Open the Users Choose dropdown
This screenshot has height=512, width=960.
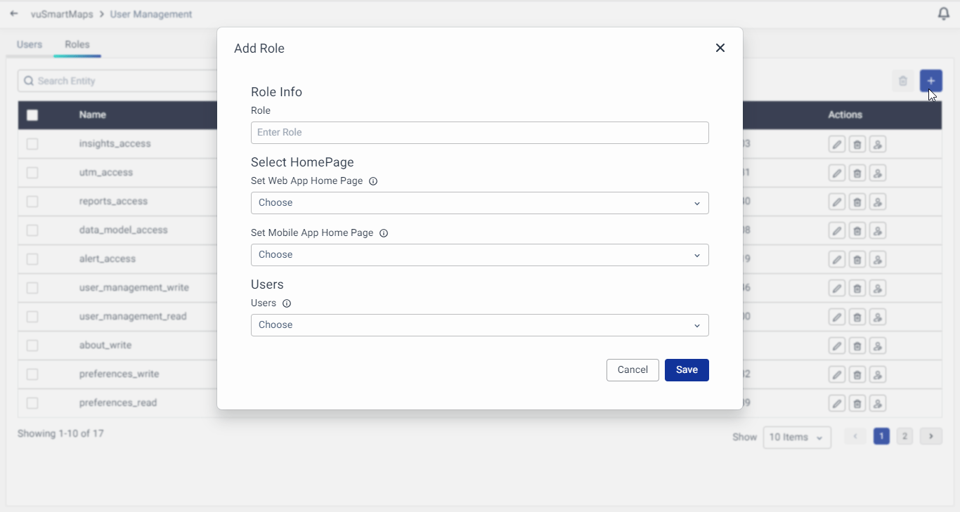tap(479, 325)
